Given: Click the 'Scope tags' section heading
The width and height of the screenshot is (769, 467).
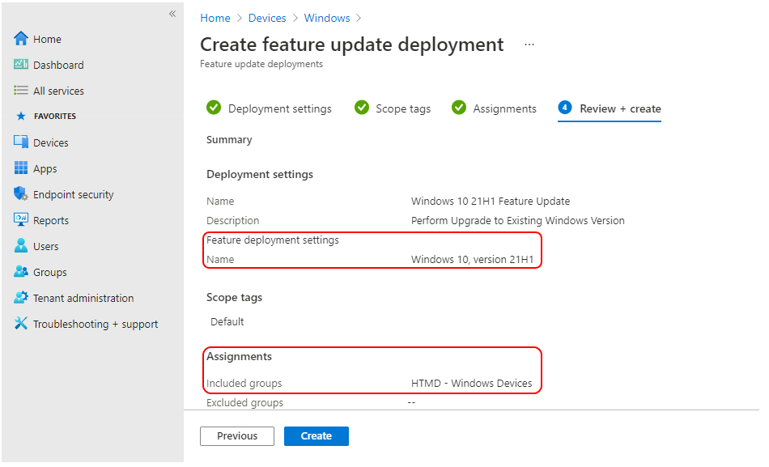Looking at the screenshot, I should click(x=234, y=298).
